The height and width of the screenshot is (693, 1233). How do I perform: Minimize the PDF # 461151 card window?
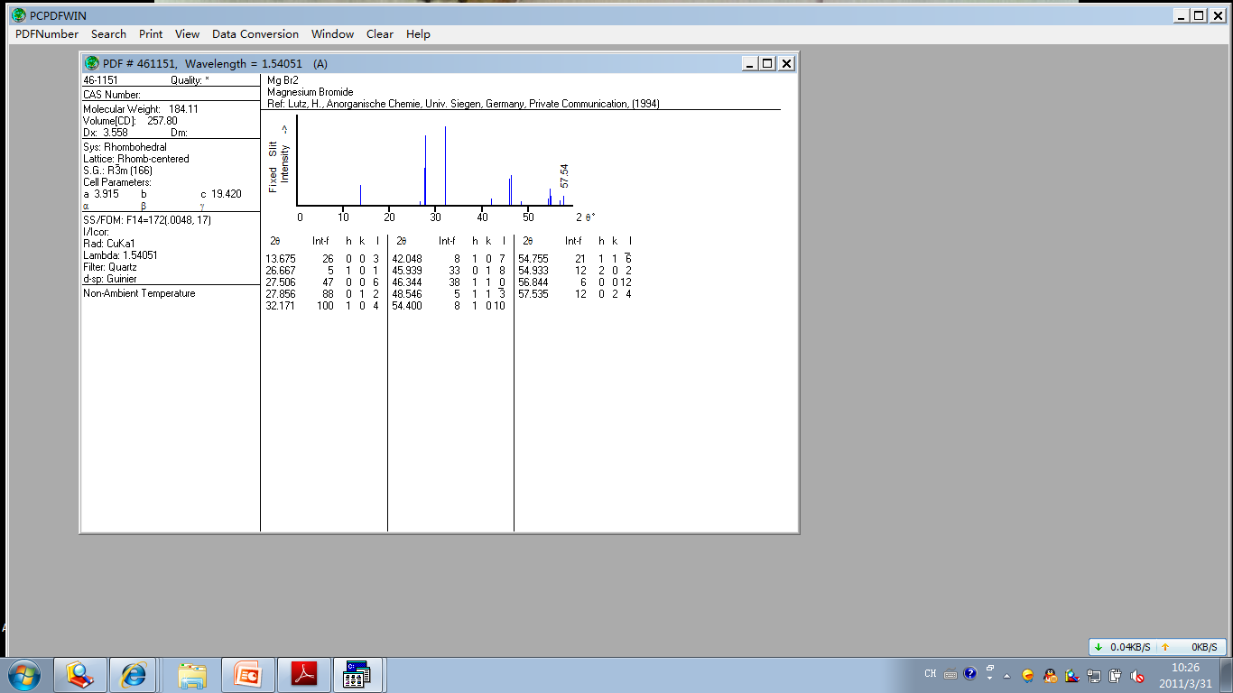pos(750,63)
